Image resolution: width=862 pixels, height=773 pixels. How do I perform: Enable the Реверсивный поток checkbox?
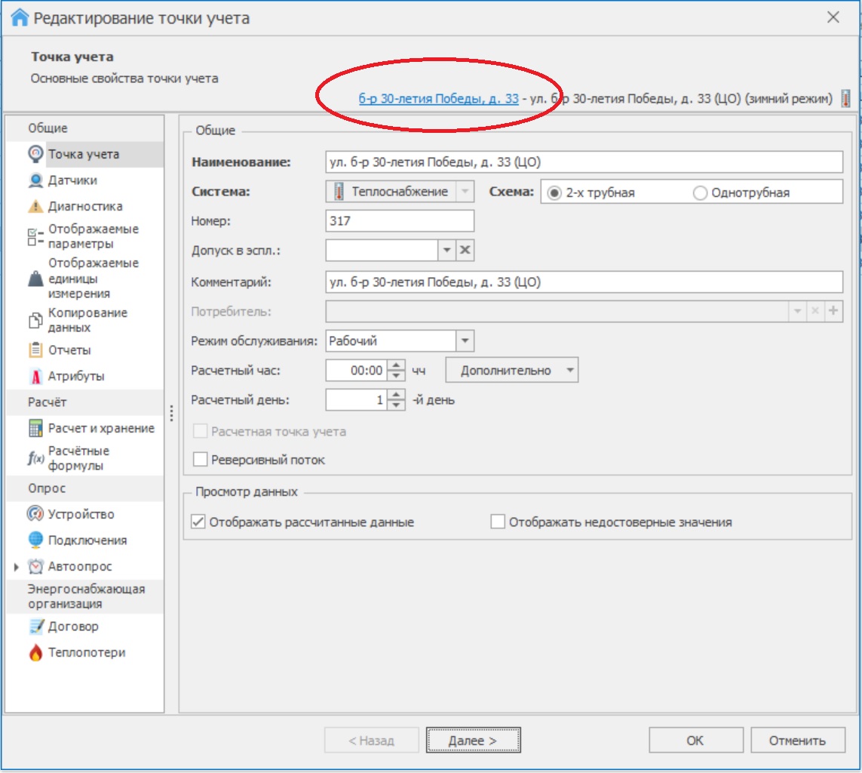(x=201, y=460)
